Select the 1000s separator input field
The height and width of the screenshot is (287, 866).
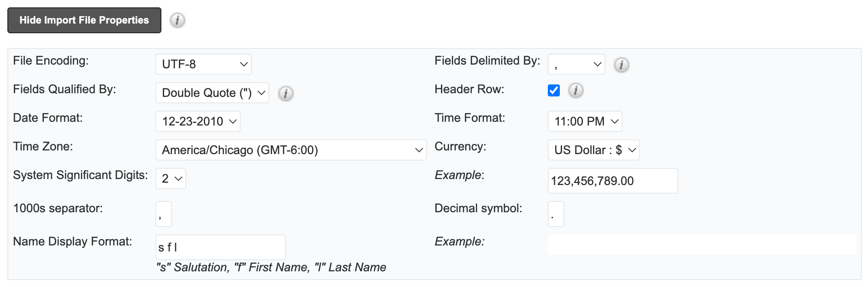point(163,213)
